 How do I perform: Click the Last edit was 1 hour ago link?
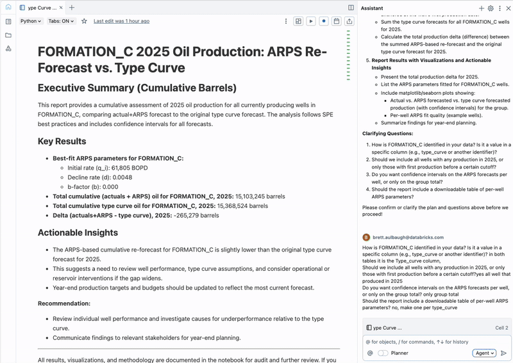point(121,21)
